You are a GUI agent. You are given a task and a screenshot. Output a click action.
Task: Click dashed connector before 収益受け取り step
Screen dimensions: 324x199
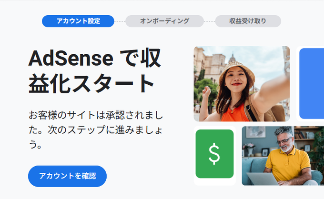[x=209, y=21]
